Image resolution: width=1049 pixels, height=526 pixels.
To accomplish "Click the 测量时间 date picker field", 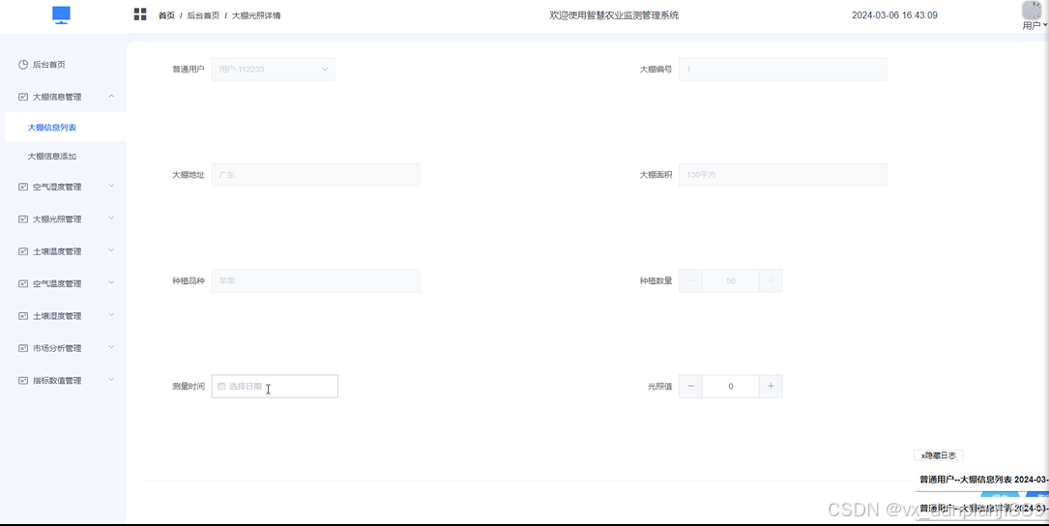I will click(275, 386).
